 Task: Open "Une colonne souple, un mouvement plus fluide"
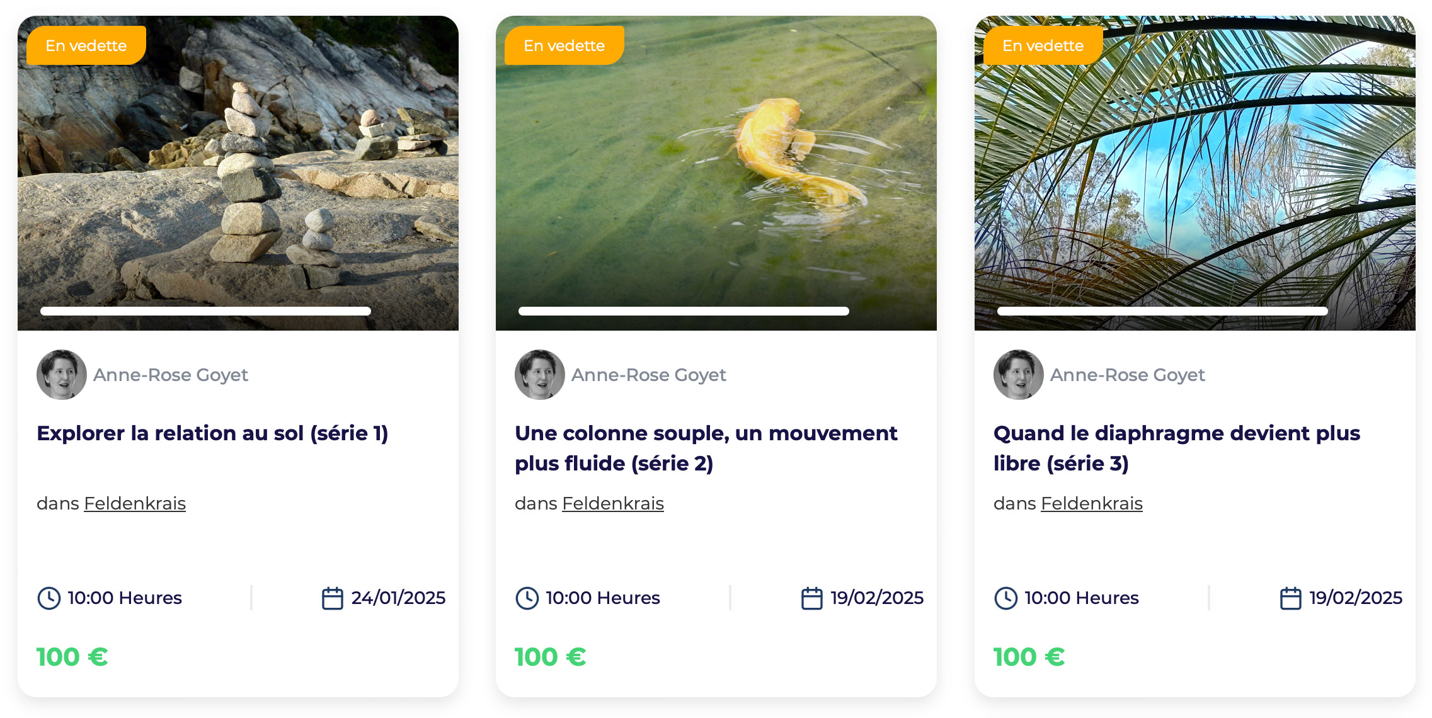click(x=706, y=448)
